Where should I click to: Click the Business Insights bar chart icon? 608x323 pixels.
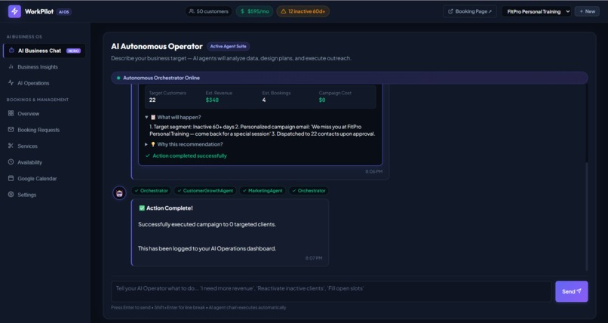[x=11, y=66]
